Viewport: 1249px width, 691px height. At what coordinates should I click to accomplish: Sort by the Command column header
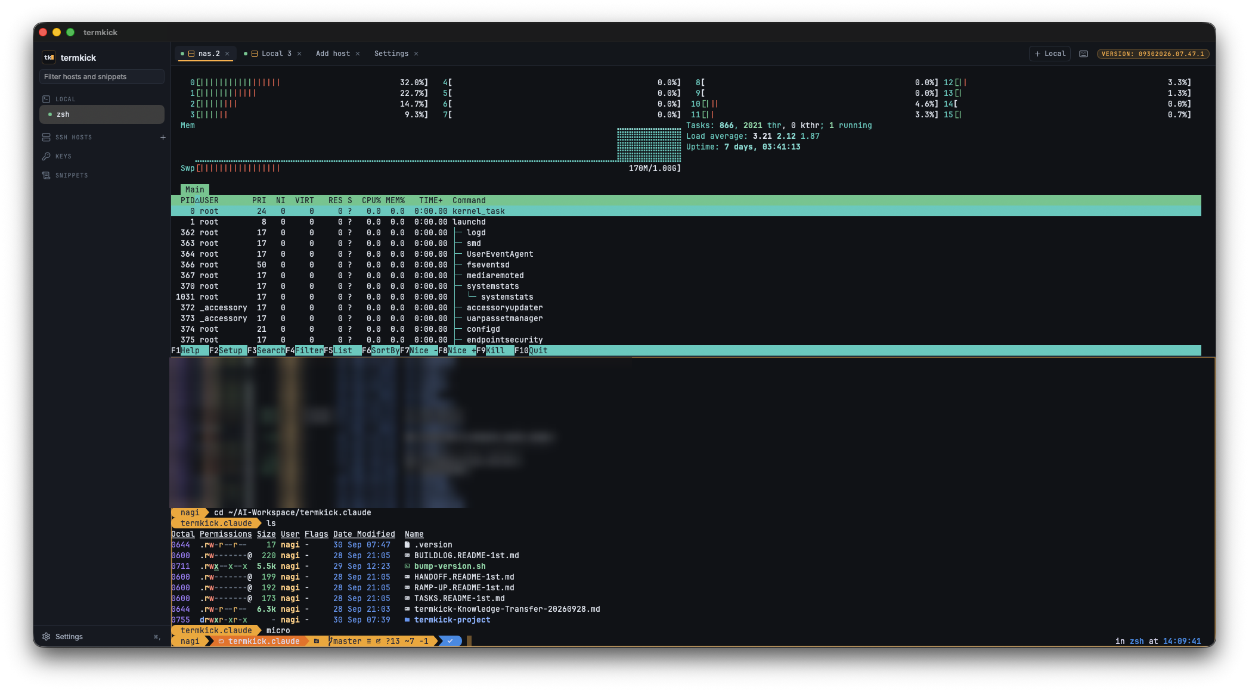[469, 200]
